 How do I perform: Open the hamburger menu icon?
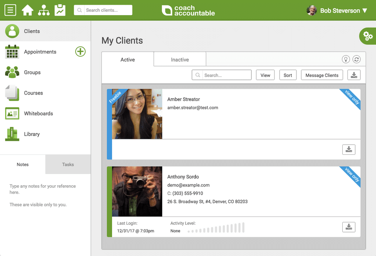pyautogui.click(x=10, y=10)
